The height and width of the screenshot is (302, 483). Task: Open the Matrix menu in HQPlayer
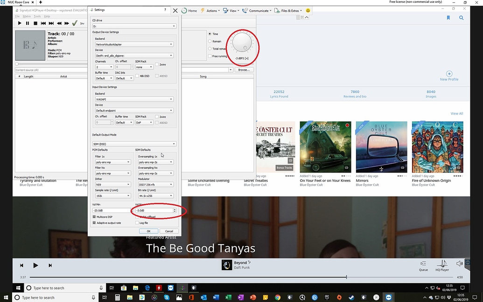coord(27,16)
